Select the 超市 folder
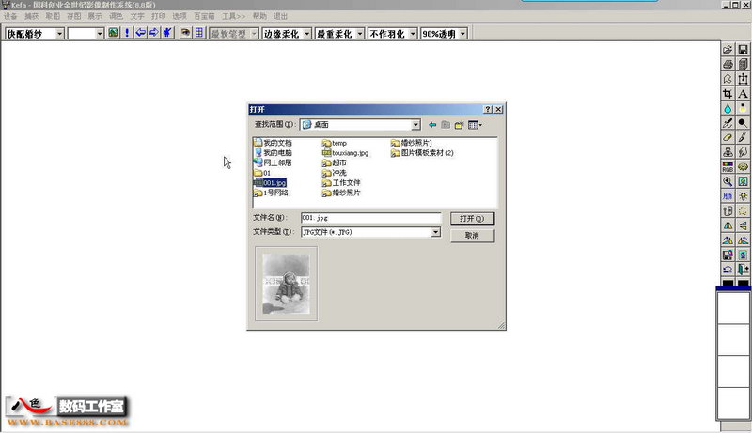Image resolution: width=752 pixels, height=433 pixels. coord(335,162)
